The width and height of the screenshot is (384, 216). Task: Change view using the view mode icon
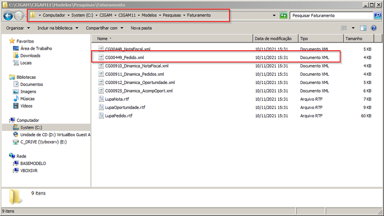point(344,28)
